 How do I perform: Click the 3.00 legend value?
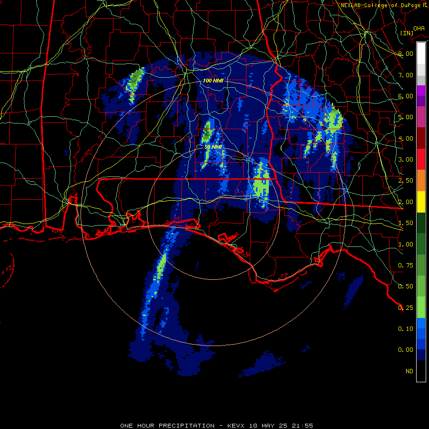(406, 160)
